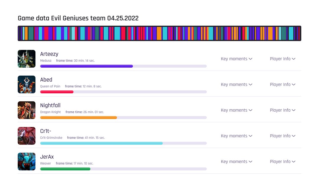
Task: Click the Weaver hero label
Action: point(45,163)
